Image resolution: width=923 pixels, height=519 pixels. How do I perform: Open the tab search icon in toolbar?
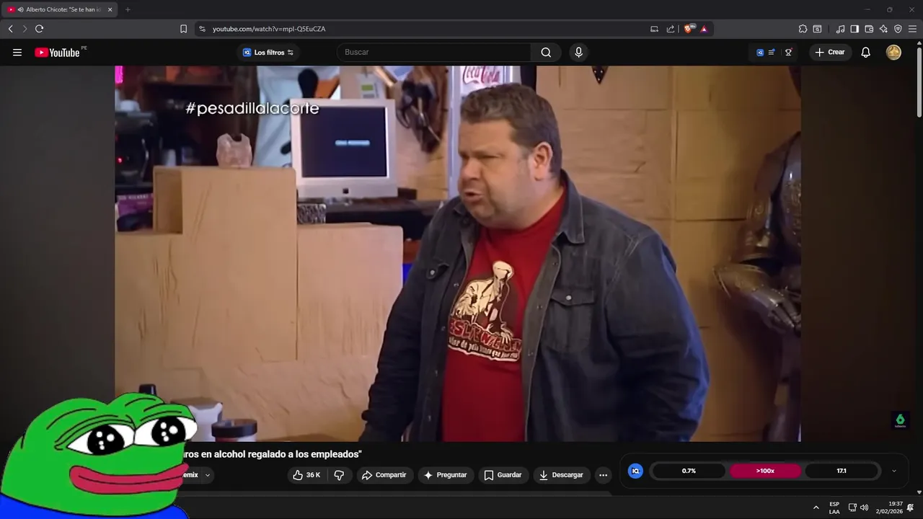pos(817,29)
